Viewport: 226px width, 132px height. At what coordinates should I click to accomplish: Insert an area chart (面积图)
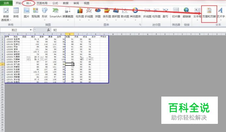116,14
